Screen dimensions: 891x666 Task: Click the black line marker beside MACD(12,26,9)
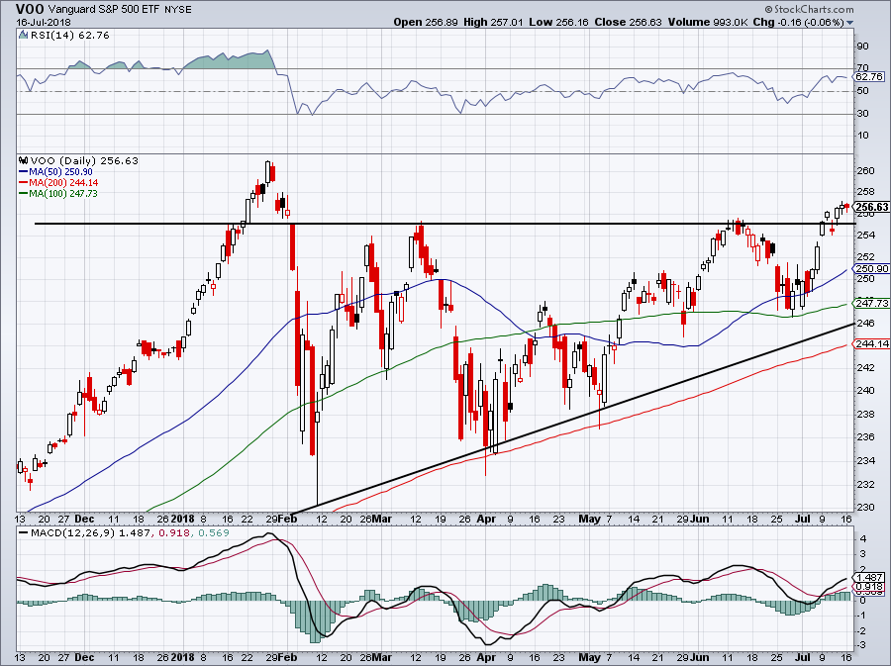pos(23,533)
